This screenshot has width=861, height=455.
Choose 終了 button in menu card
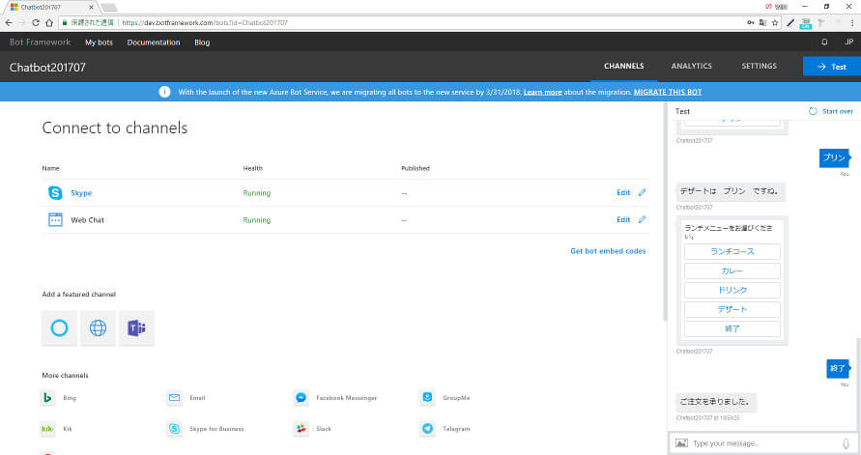pos(732,328)
